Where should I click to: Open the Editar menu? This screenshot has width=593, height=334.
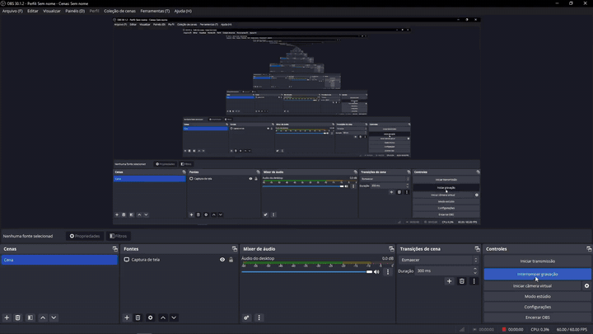32,11
